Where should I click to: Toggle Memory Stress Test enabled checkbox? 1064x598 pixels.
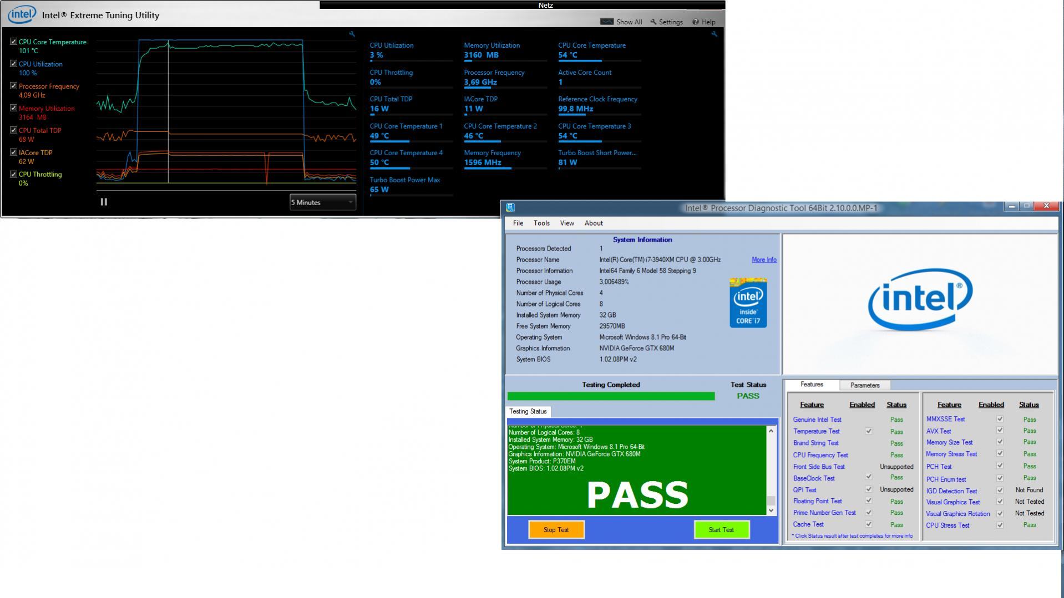coord(1000,454)
